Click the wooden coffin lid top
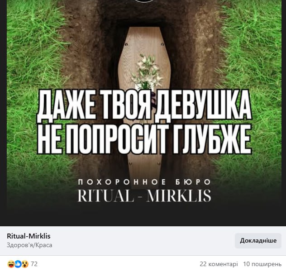Viewport: 286px width, 272px height. click(x=144, y=41)
